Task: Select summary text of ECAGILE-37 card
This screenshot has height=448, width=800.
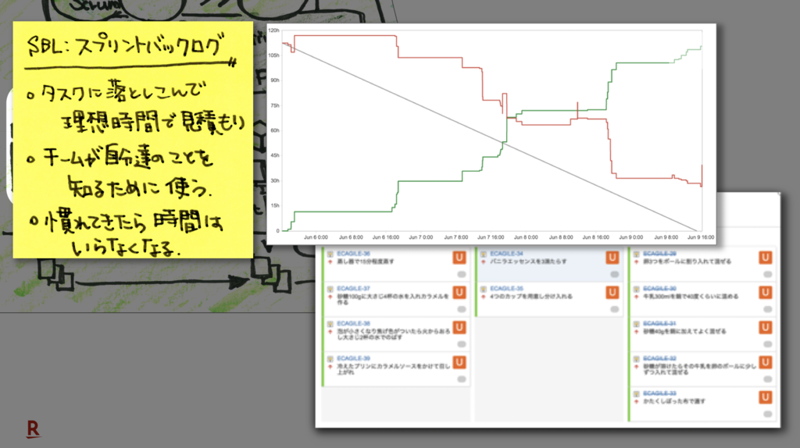Action: point(393,299)
